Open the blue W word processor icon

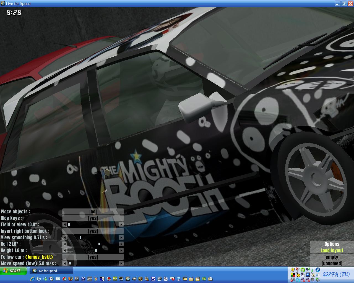pyautogui.click(x=153, y=279)
